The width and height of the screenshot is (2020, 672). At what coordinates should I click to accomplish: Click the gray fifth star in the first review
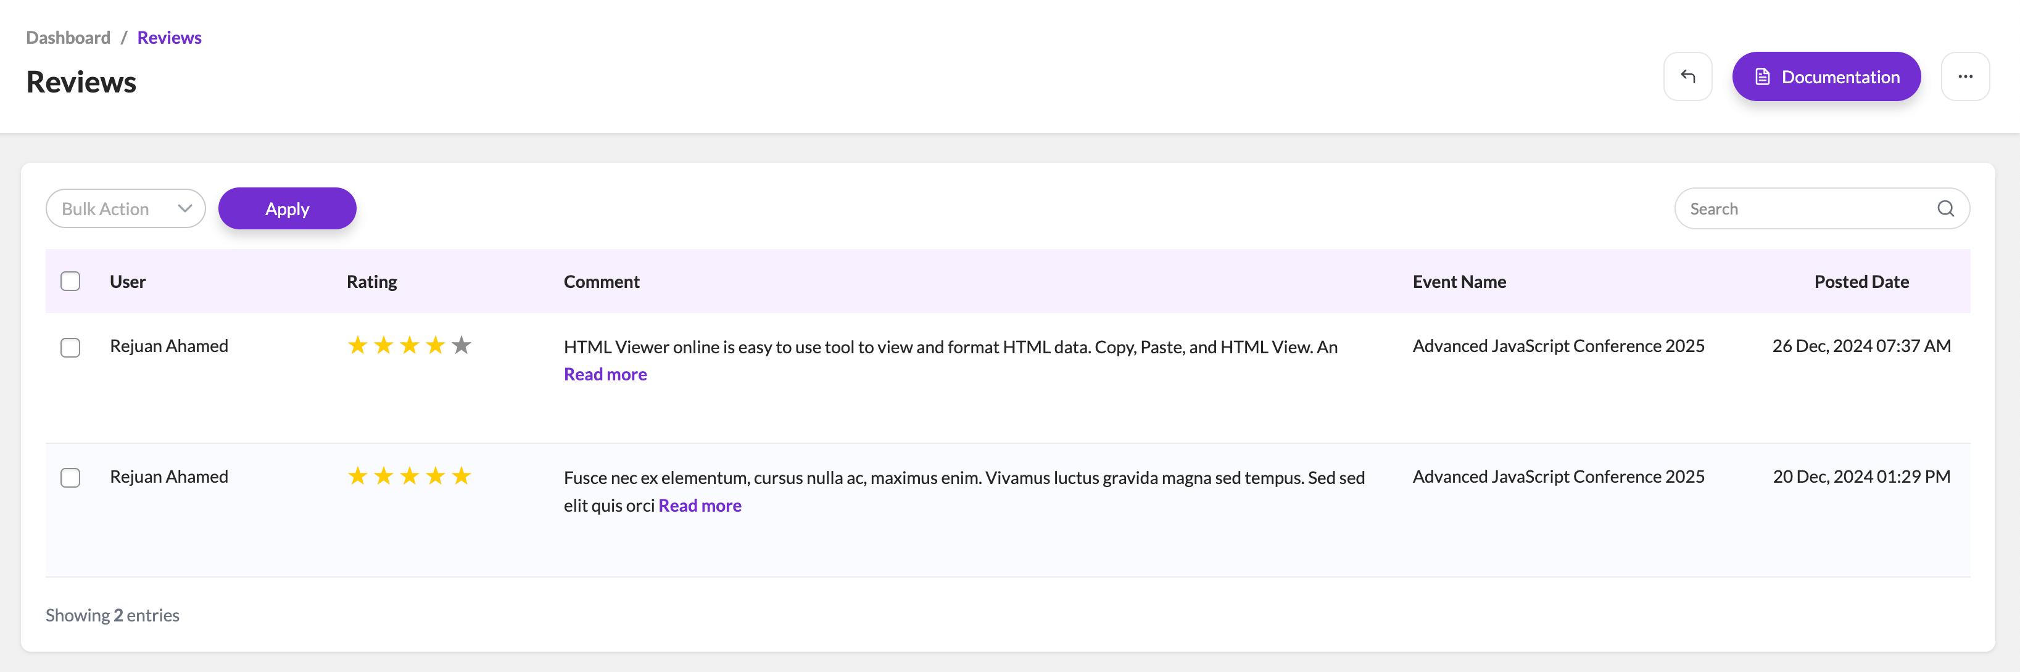[x=462, y=345]
